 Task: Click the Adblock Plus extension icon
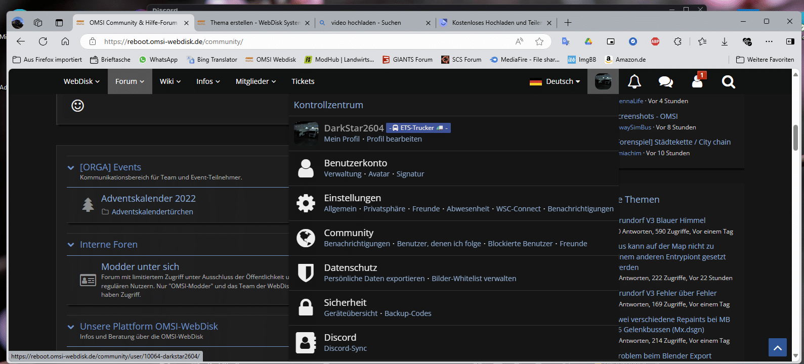(655, 41)
